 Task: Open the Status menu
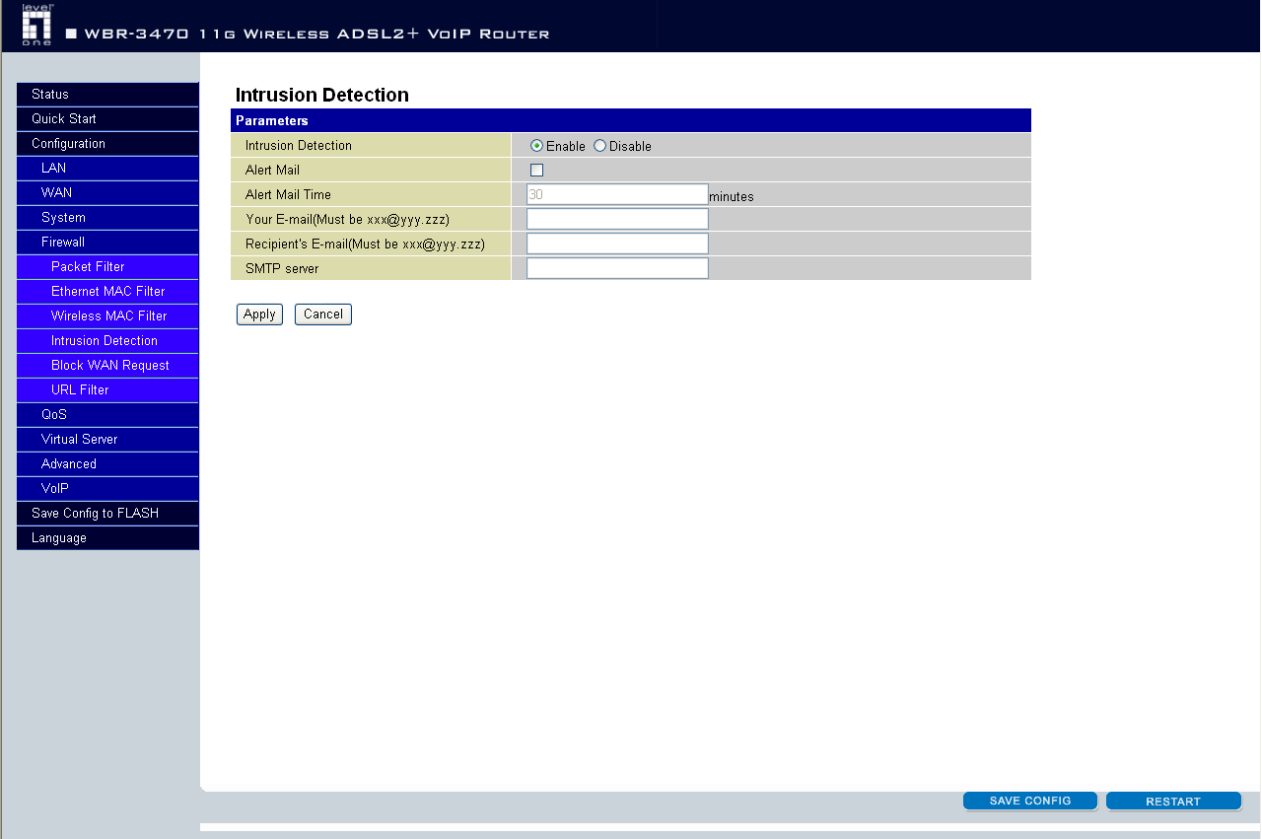click(107, 95)
